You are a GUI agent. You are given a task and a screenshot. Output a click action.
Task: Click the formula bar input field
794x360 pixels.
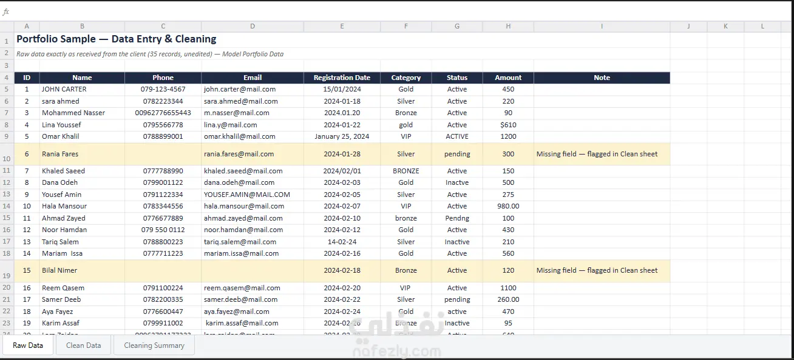pyautogui.click(x=401, y=12)
